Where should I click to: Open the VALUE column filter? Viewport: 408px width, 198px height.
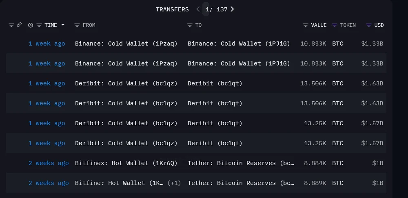tap(306, 25)
